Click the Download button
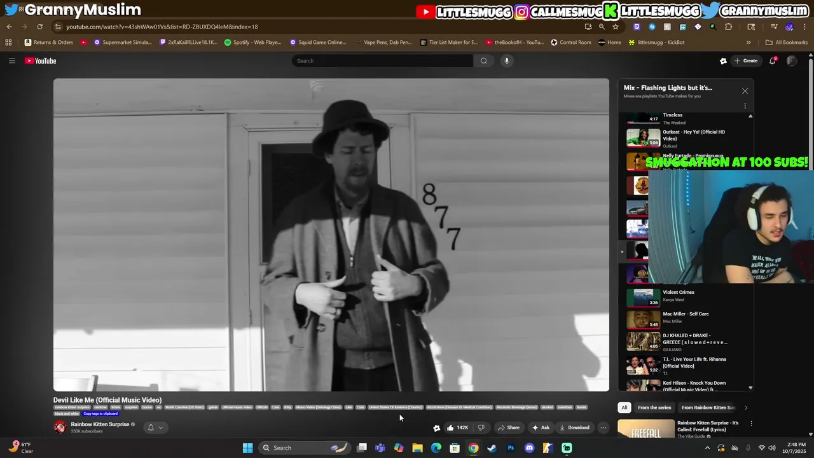814x458 pixels. pos(574,427)
